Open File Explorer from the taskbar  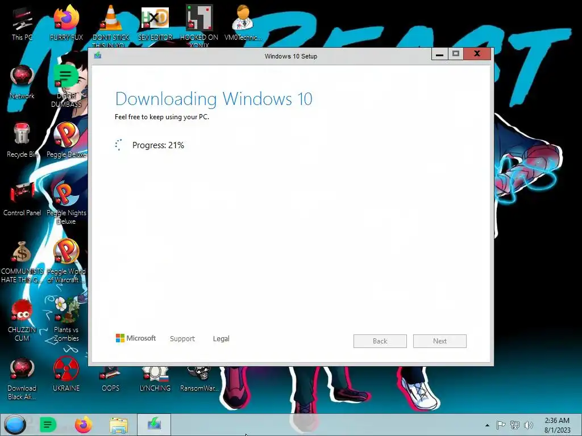119,425
